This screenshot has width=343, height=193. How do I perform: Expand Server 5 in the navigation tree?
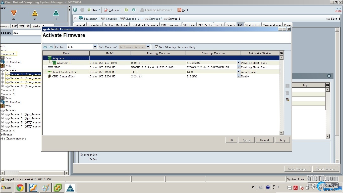click(x=3, y=74)
